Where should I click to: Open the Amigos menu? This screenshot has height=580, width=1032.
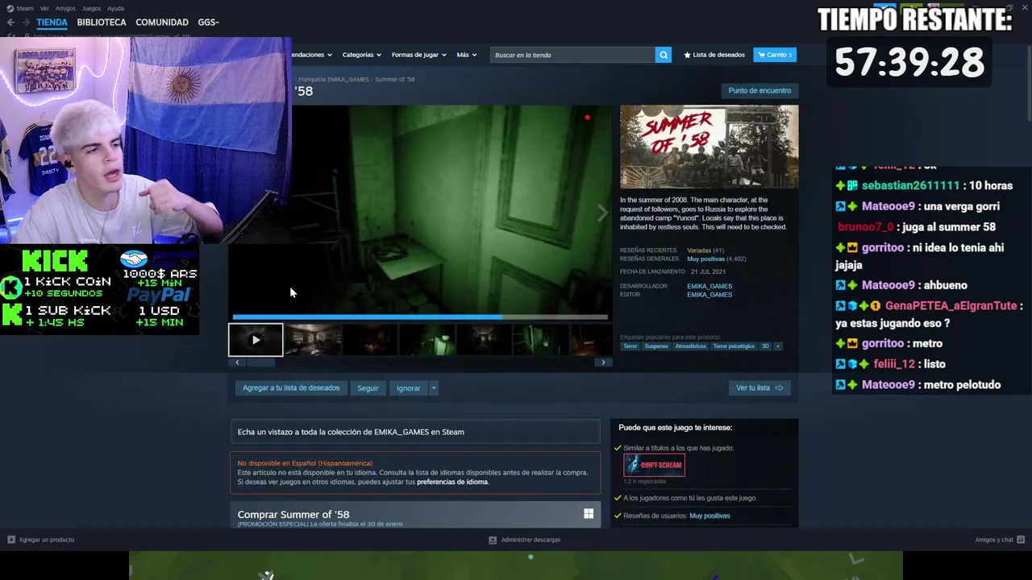[x=65, y=8]
